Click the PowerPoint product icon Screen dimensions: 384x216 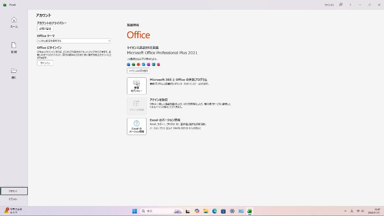pos(138,64)
